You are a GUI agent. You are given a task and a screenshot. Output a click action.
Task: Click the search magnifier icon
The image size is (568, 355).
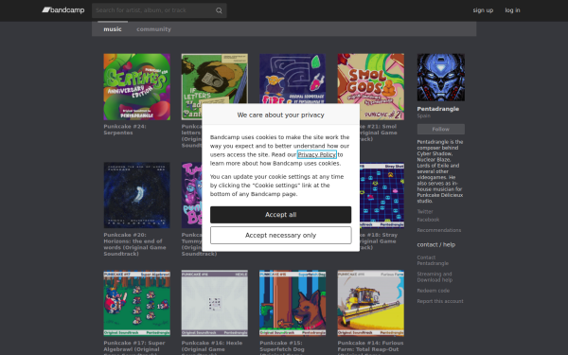219,10
